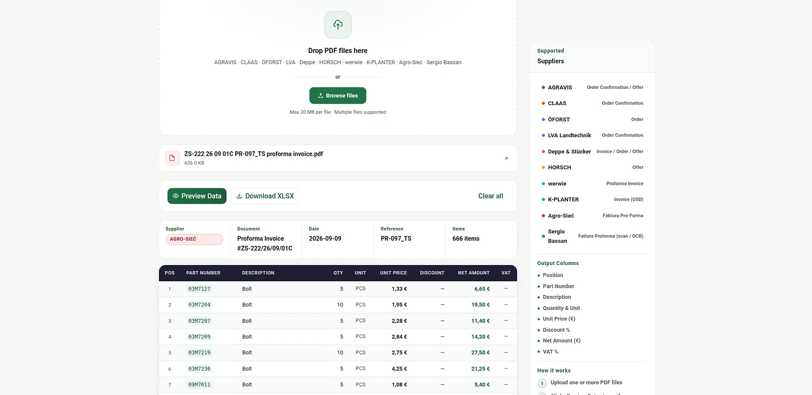Click the PDF file icon next to proforma invoice
Image resolution: width=812 pixels, height=395 pixels.
pyautogui.click(x=172, y=158)
